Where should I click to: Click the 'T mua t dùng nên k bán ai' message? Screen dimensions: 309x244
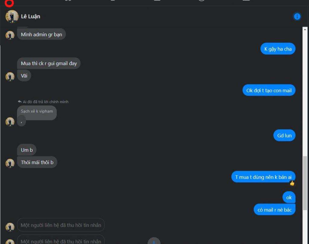(263, 177)
